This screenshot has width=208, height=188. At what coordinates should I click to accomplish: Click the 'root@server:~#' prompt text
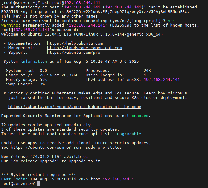tap(18, 184)
